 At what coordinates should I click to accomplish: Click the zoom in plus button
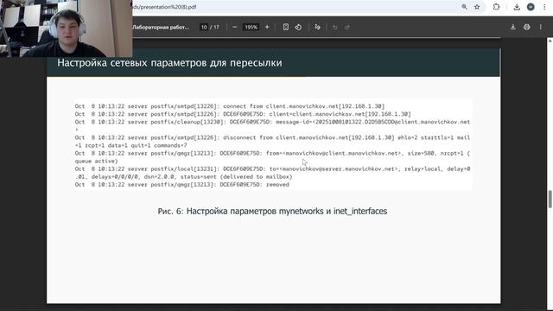click(x=267, y=27)
